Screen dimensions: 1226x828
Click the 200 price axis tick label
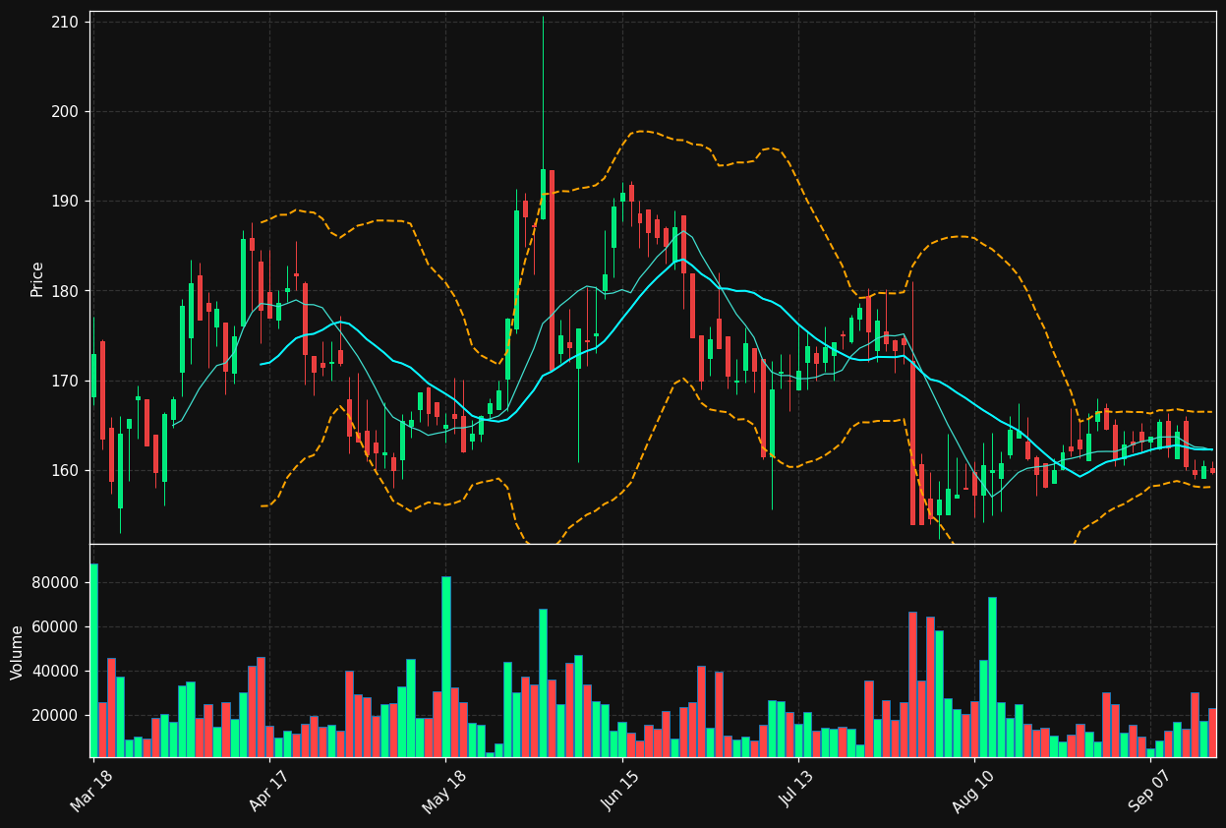[x=65, y=111]
